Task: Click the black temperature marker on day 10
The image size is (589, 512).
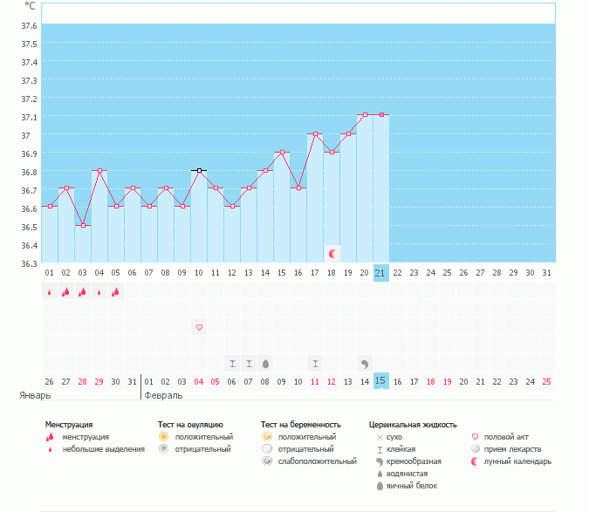Action: click(x=199, y=171)
